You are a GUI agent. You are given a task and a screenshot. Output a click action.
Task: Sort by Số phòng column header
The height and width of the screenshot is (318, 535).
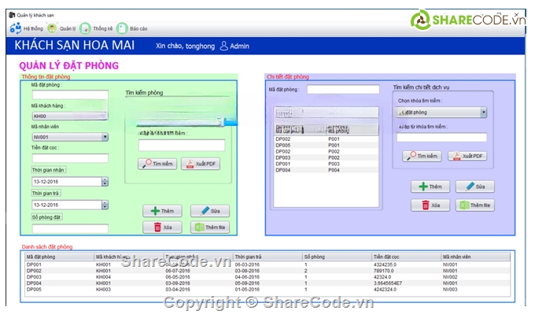click(x=337, y=257)
